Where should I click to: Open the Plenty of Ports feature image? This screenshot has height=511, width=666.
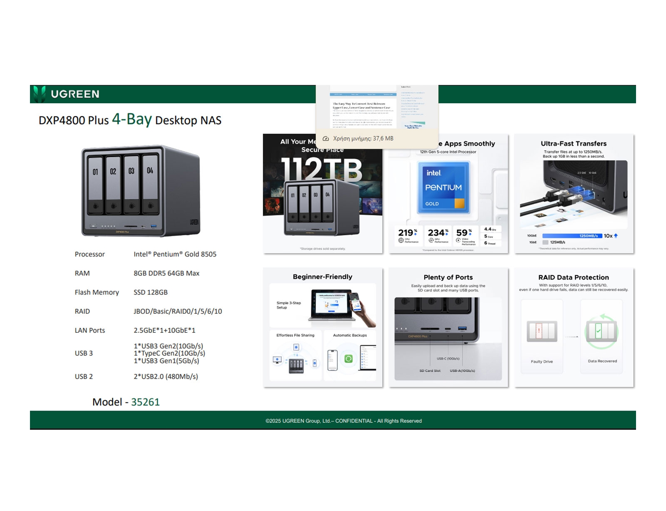pyautogui.click(x=448, y=327)
